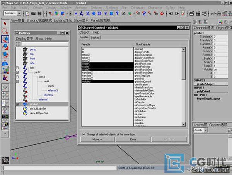Screen dimensions: 232x175
Task: Collapse joint2 in the Outliner
Action: 17,73
